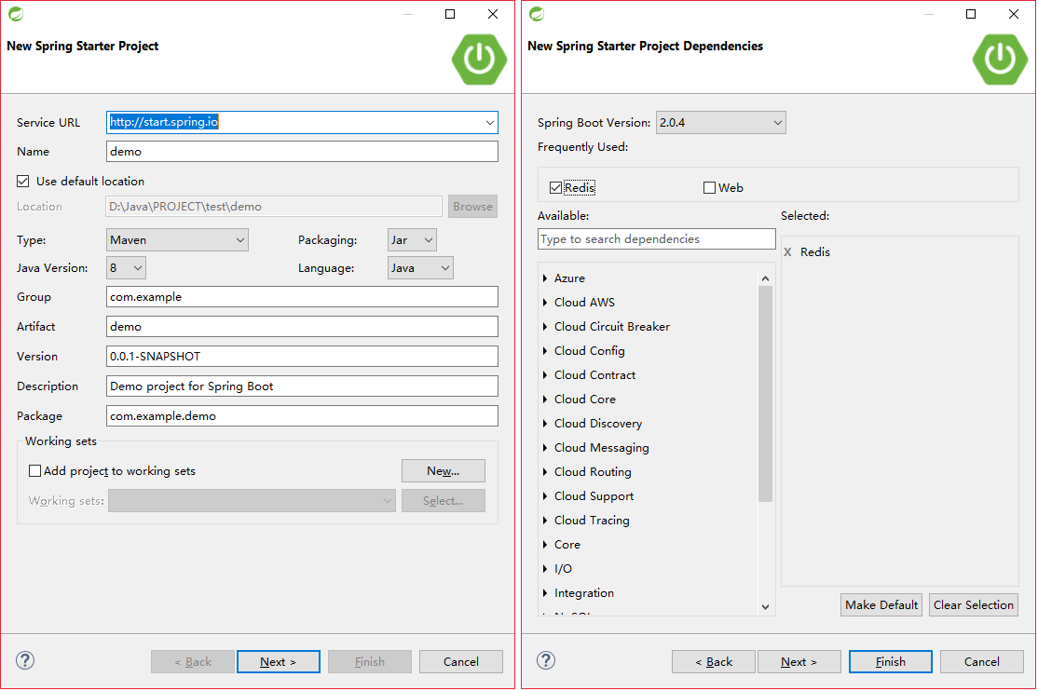Expand the Cloud Core category

pyautogui.click(x=545, y=400)
